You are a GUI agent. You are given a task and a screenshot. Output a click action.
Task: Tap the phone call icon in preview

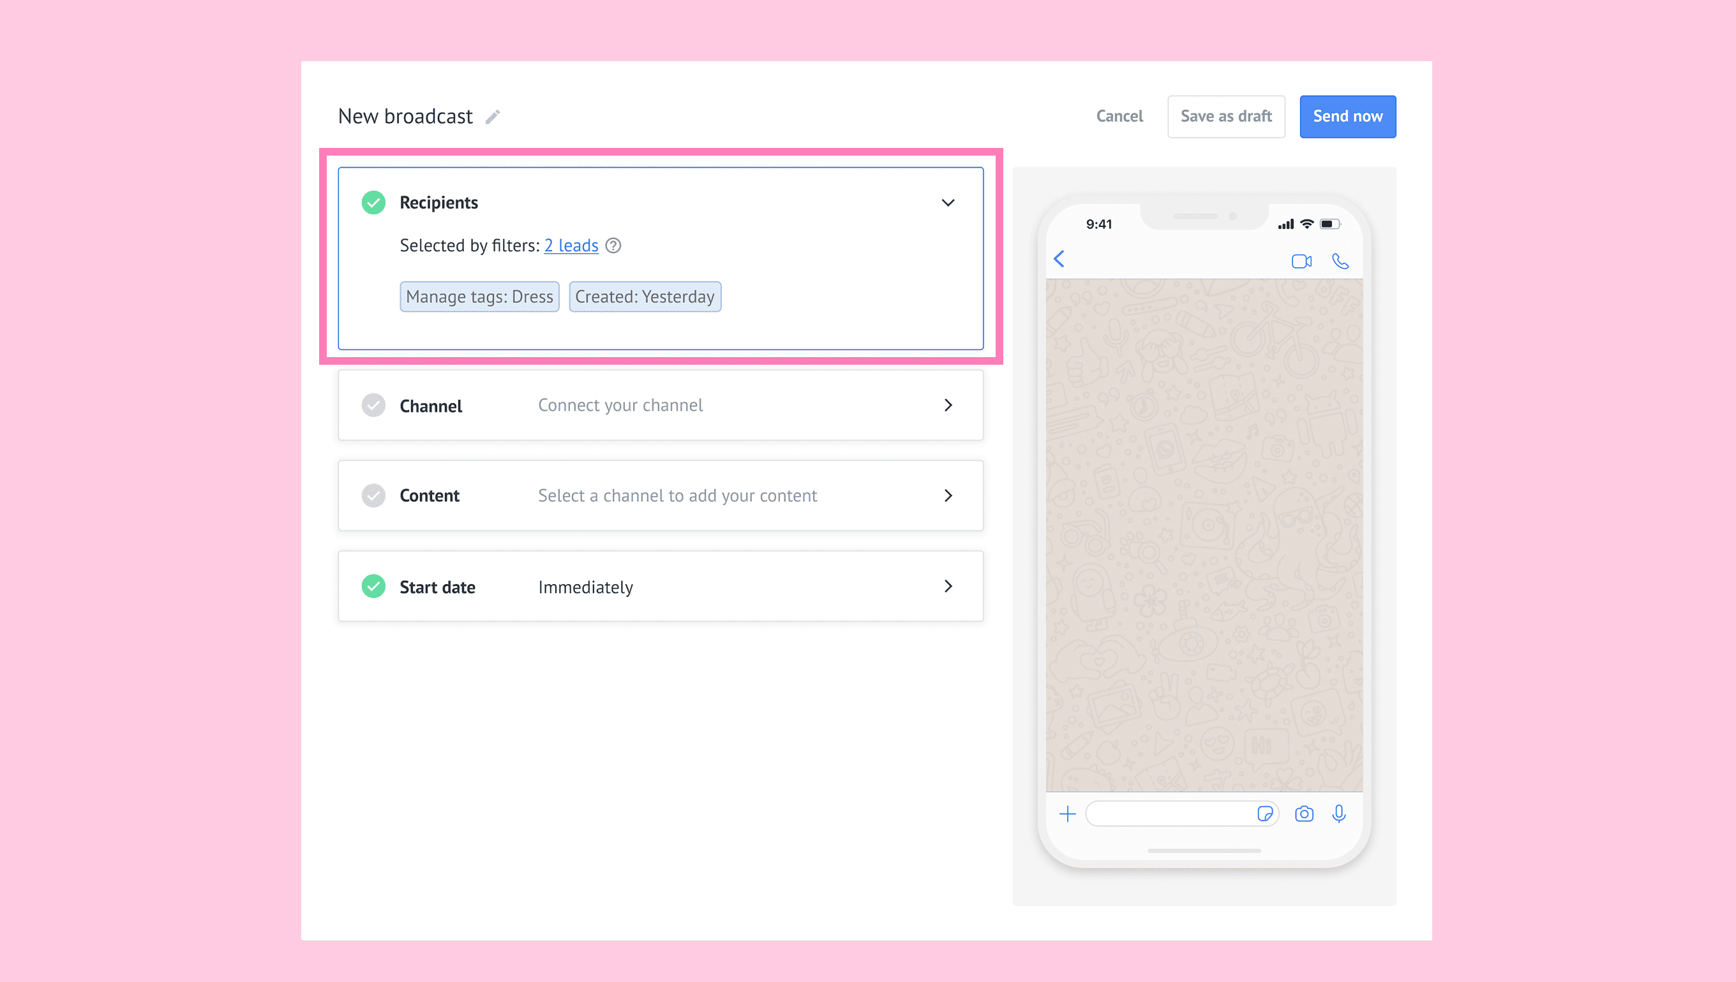1340,261
